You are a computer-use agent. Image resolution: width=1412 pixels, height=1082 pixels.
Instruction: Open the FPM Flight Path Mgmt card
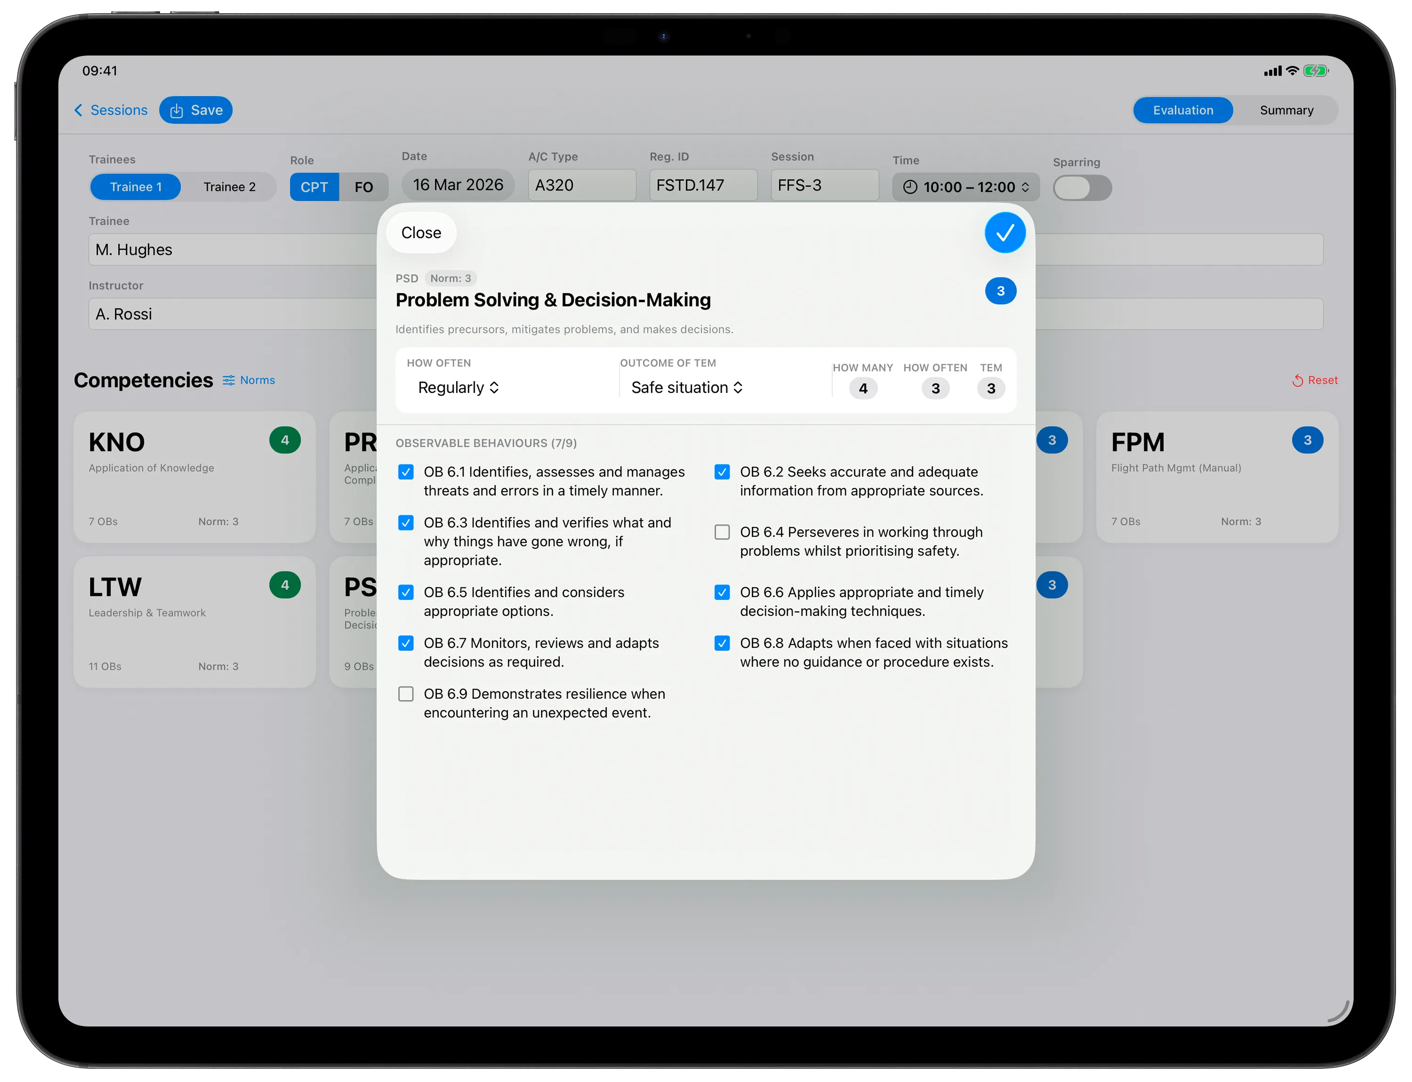[x=1216, y=477]
